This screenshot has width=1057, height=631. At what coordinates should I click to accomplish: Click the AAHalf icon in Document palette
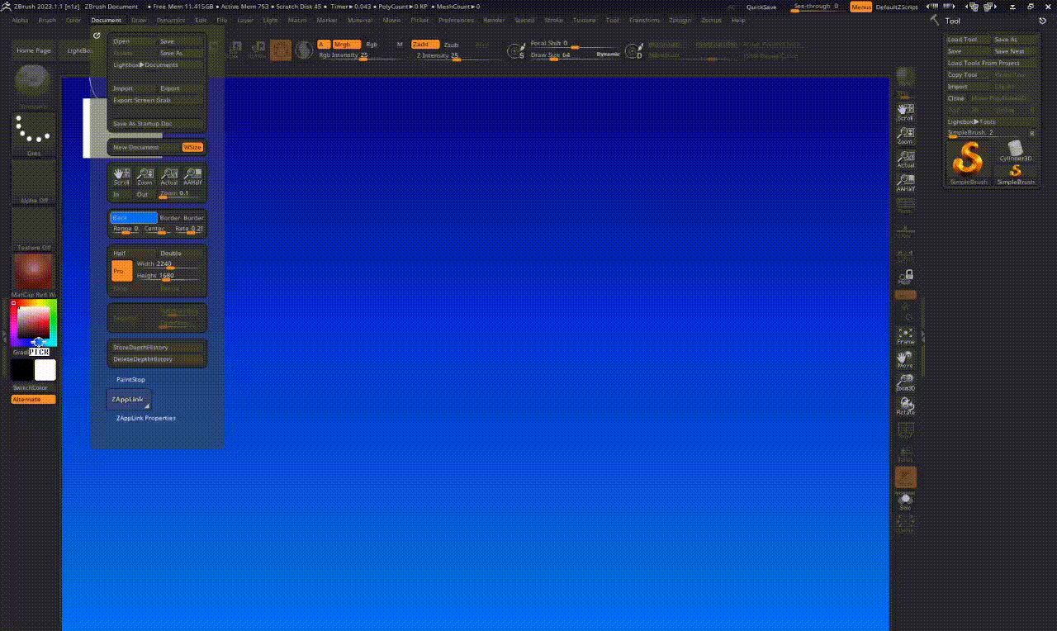(192, 177)
